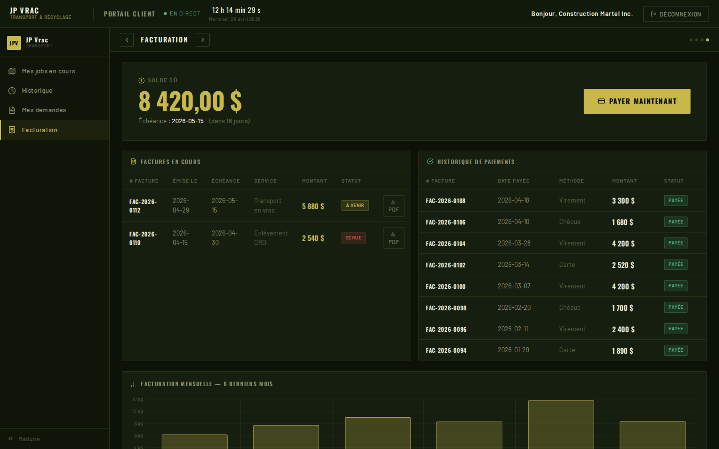Viewport: 719px width, 449px height.
Task: Download PDF for invoice FAC-2026-0112
Action: pyautogui.click(x=393, y=206)
